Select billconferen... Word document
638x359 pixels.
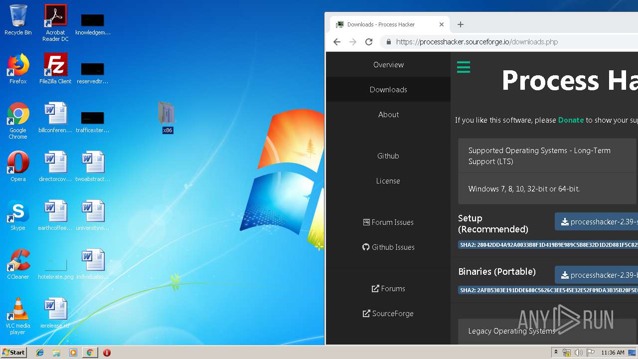tap(55, 118)
